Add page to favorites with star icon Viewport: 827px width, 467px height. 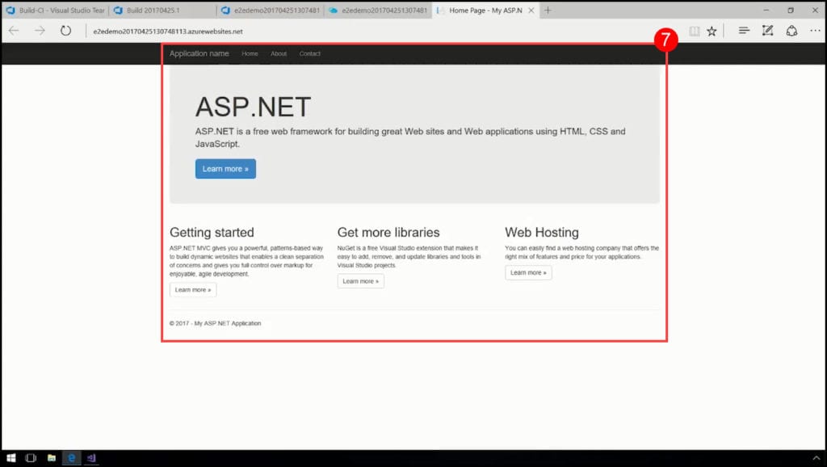coord(712,32)
